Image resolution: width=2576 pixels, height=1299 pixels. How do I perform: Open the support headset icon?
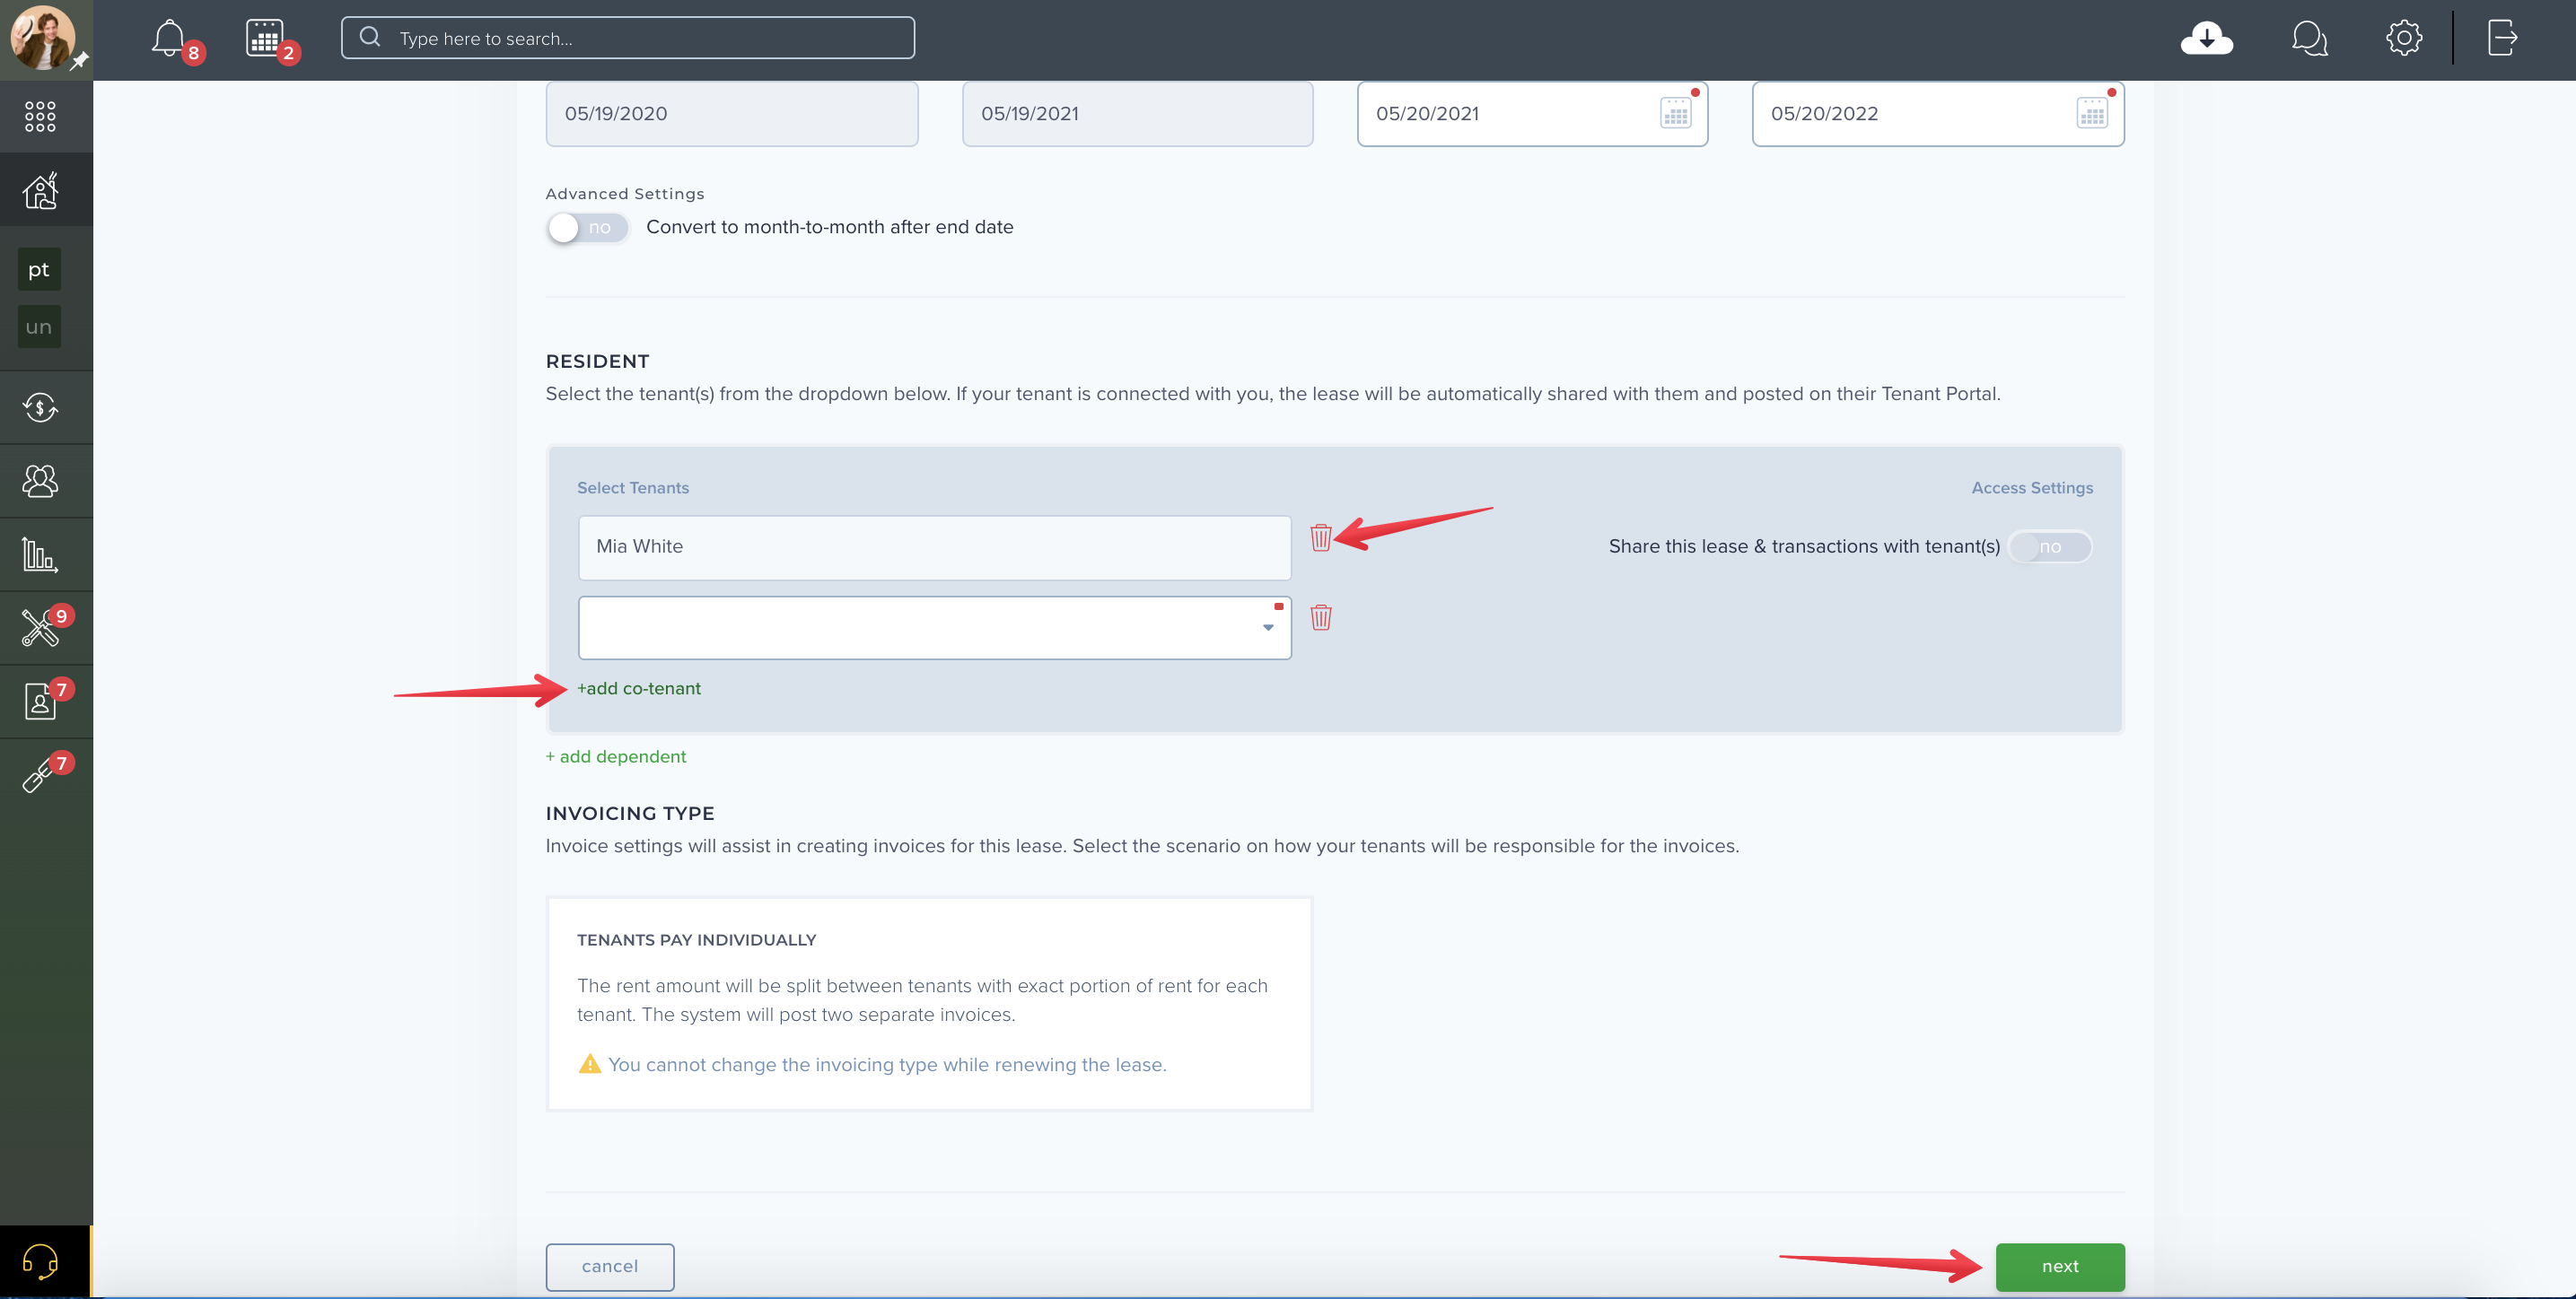point(40,1261)
